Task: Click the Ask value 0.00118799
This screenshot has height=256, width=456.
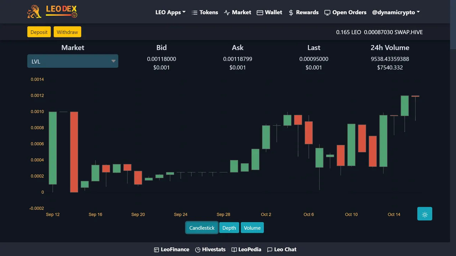Action: [x=238, y=59]
